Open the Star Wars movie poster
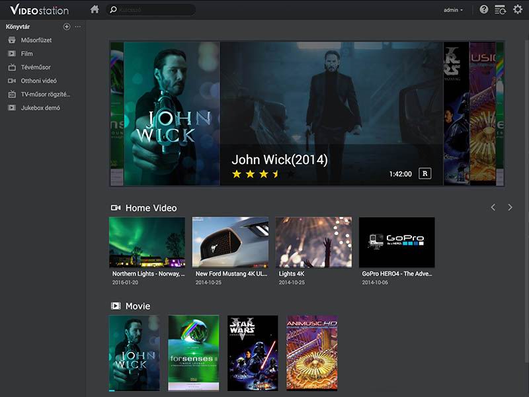The height and width of the screenshot is (397, 529). tap(253, 353)
